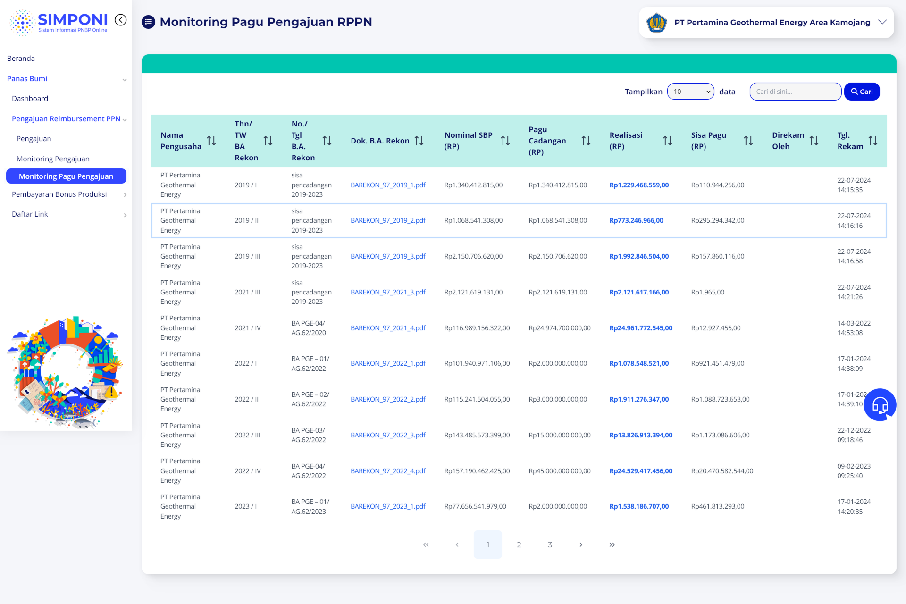Go to page 2
This screenshot has height=604, width=906.
[519, 545]
